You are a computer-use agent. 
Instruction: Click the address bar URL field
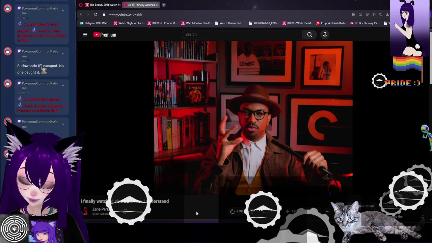tap(126, 15)
